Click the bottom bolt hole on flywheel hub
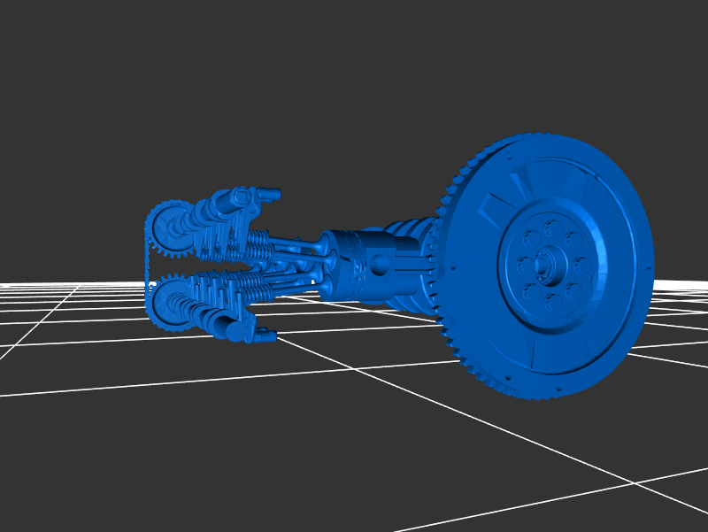Image resolution: width=708 pixels, height=532 pixels. pyautogui.click(x=555, y=302)
